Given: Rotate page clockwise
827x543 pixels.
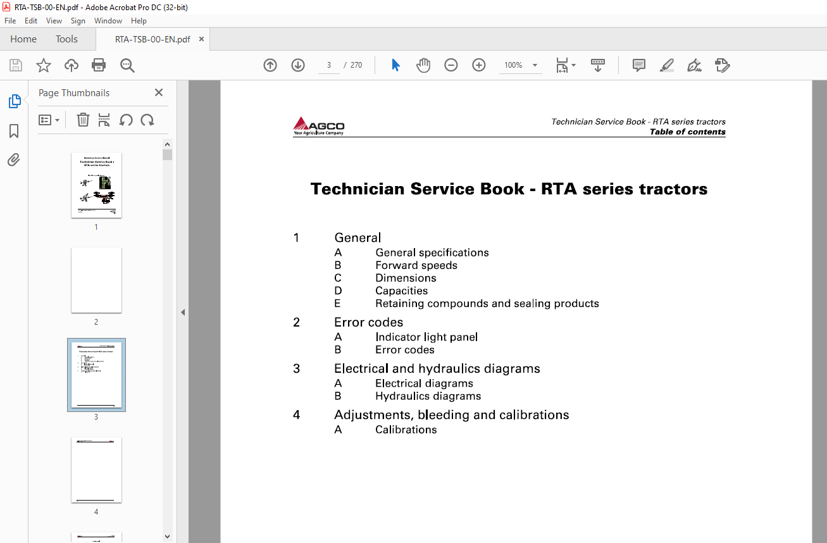Looking at the screenshot, I should (147, 120).
